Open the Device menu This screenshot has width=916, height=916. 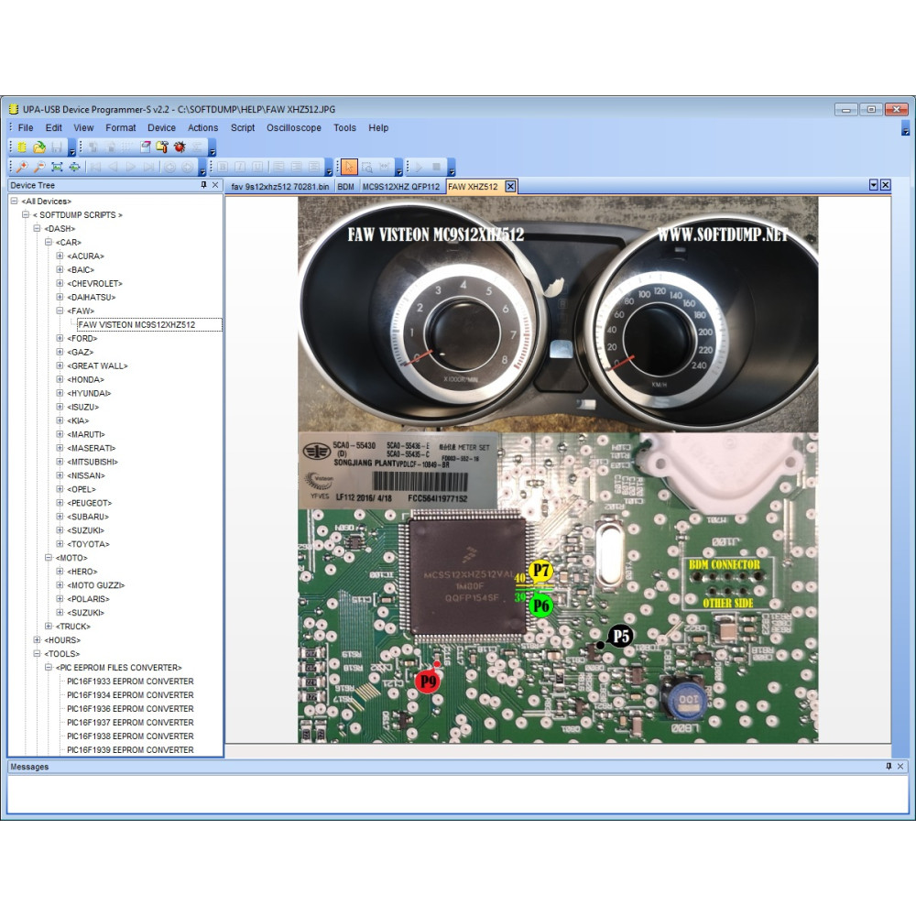(x=161, y=127)
